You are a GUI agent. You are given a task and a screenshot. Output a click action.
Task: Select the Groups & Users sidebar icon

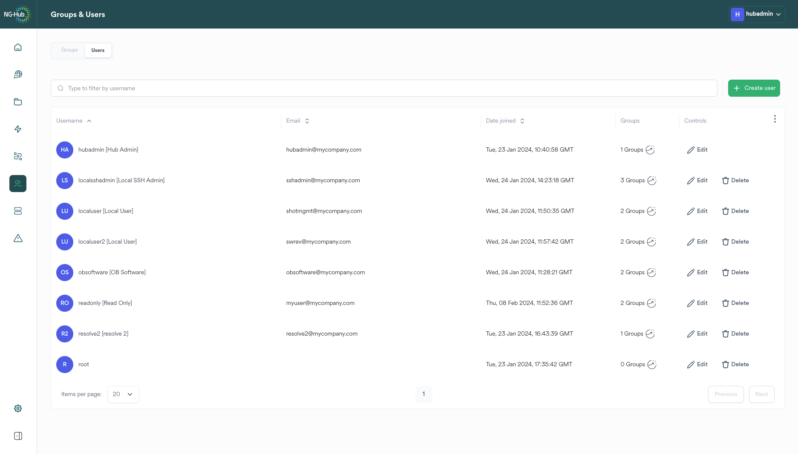[18, 184]
